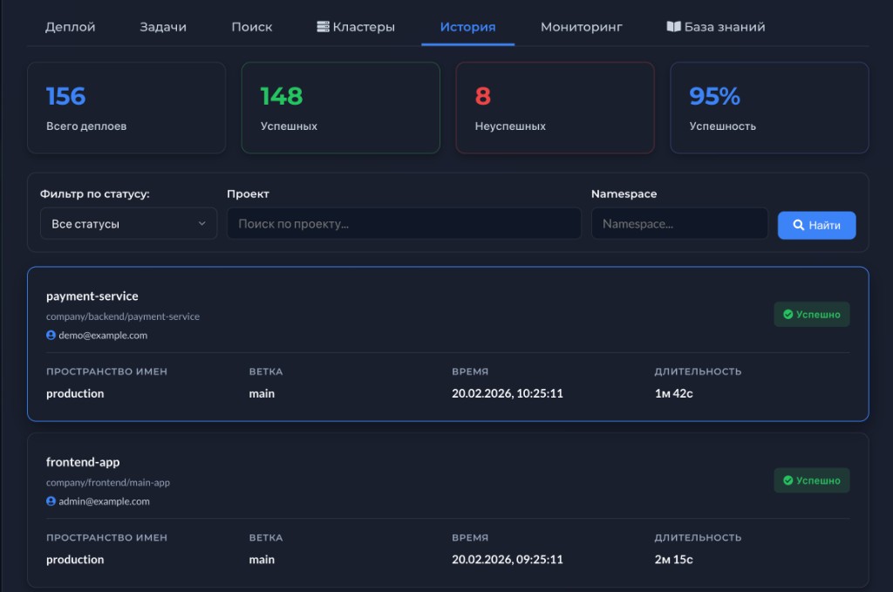Image resolution: width=893 pixels, height=592 pixels.
Task: Click into the Namespace filter field
Action: coord(679,224)
